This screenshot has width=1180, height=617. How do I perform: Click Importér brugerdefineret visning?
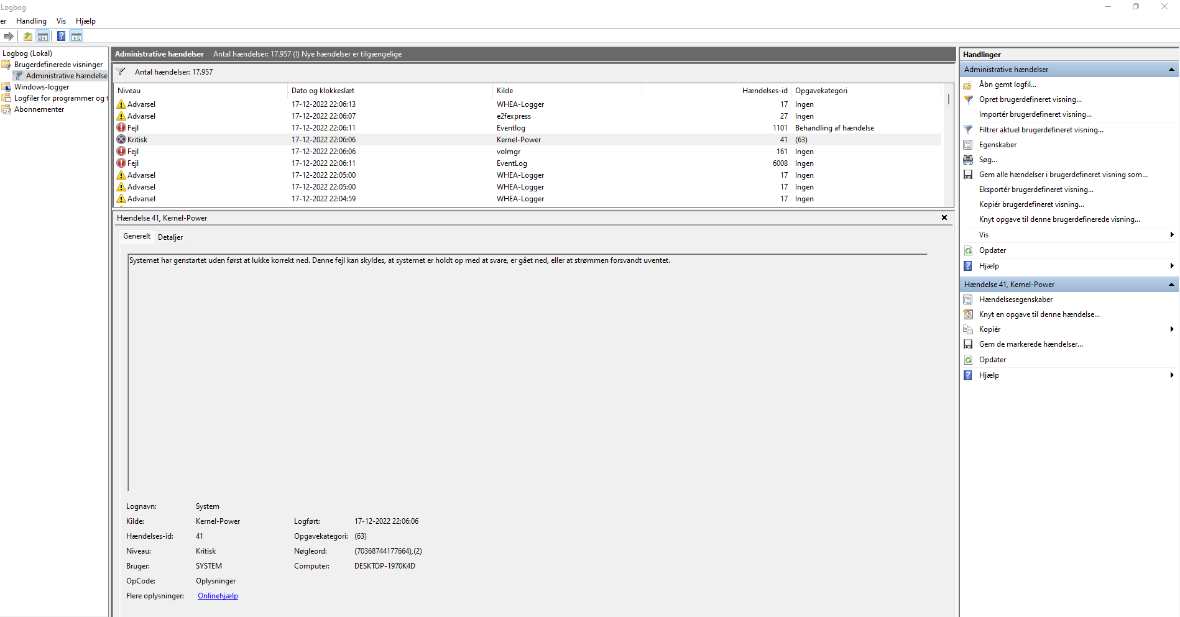point(1035,114)
